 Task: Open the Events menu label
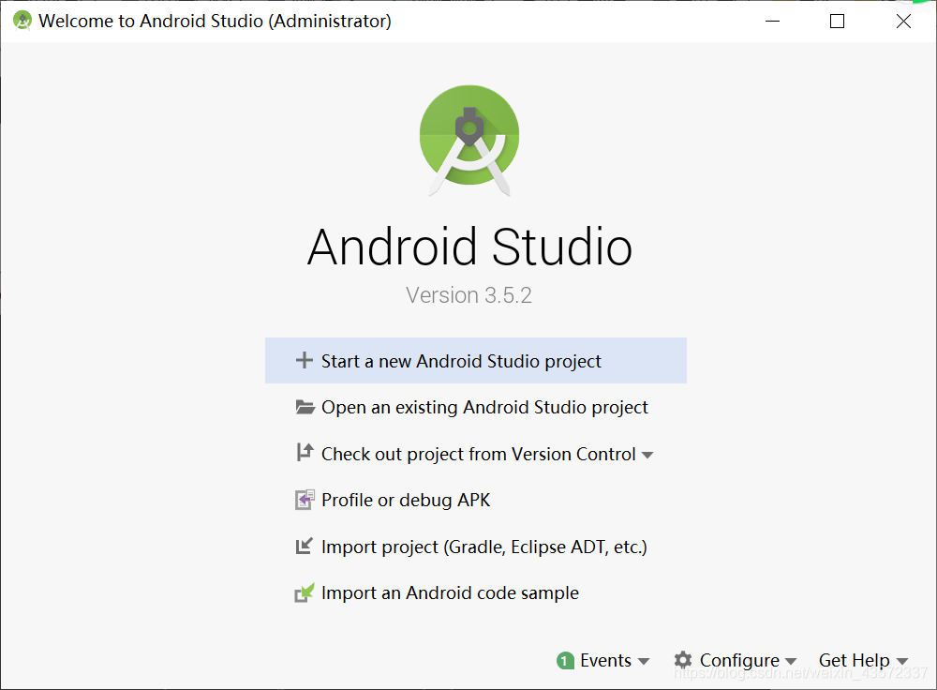click(605, 660)
